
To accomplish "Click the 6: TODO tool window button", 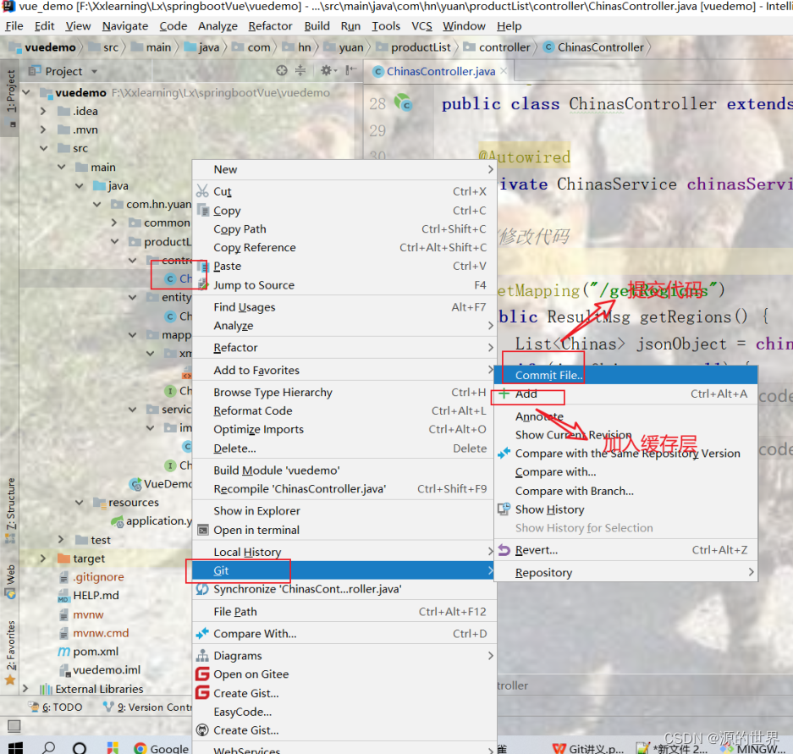I will pos(56,707).
